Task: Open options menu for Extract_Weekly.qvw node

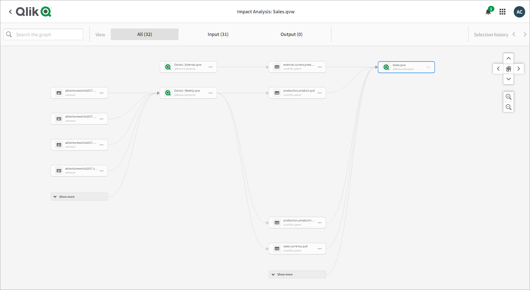Action: click(x=211, y=93)
